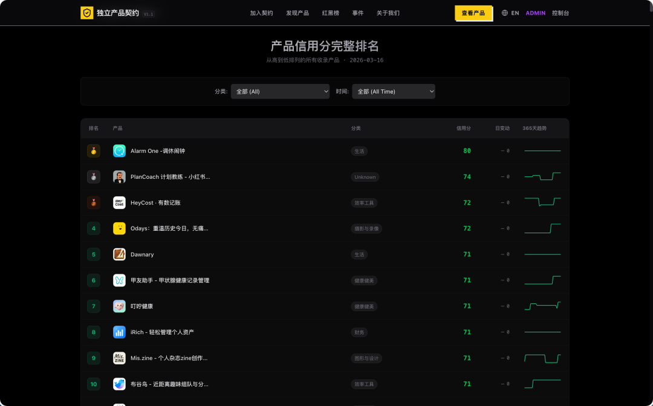
Task: Click the 生活 tag on Alarm One row
Action: (359, 151)
